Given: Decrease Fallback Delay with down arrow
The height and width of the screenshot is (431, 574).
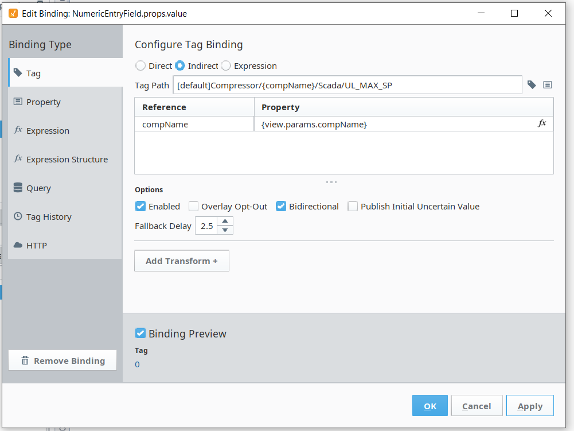Looking at the screenshot, I should click(x=225, y=230).
